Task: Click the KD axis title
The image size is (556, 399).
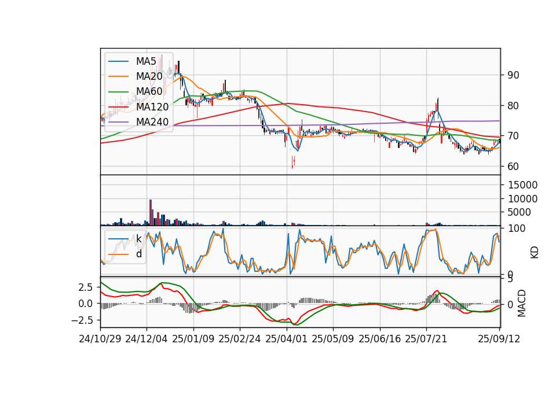Action: tap(535, 252)
